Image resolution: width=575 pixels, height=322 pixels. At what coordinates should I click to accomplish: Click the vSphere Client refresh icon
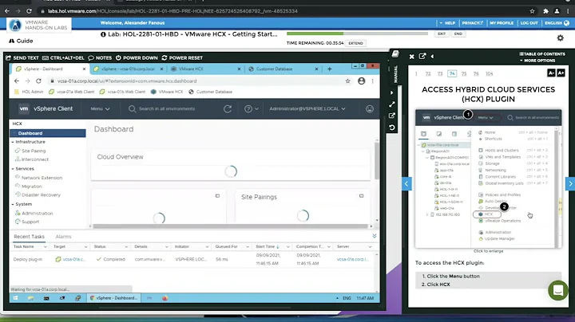(228, 108)
